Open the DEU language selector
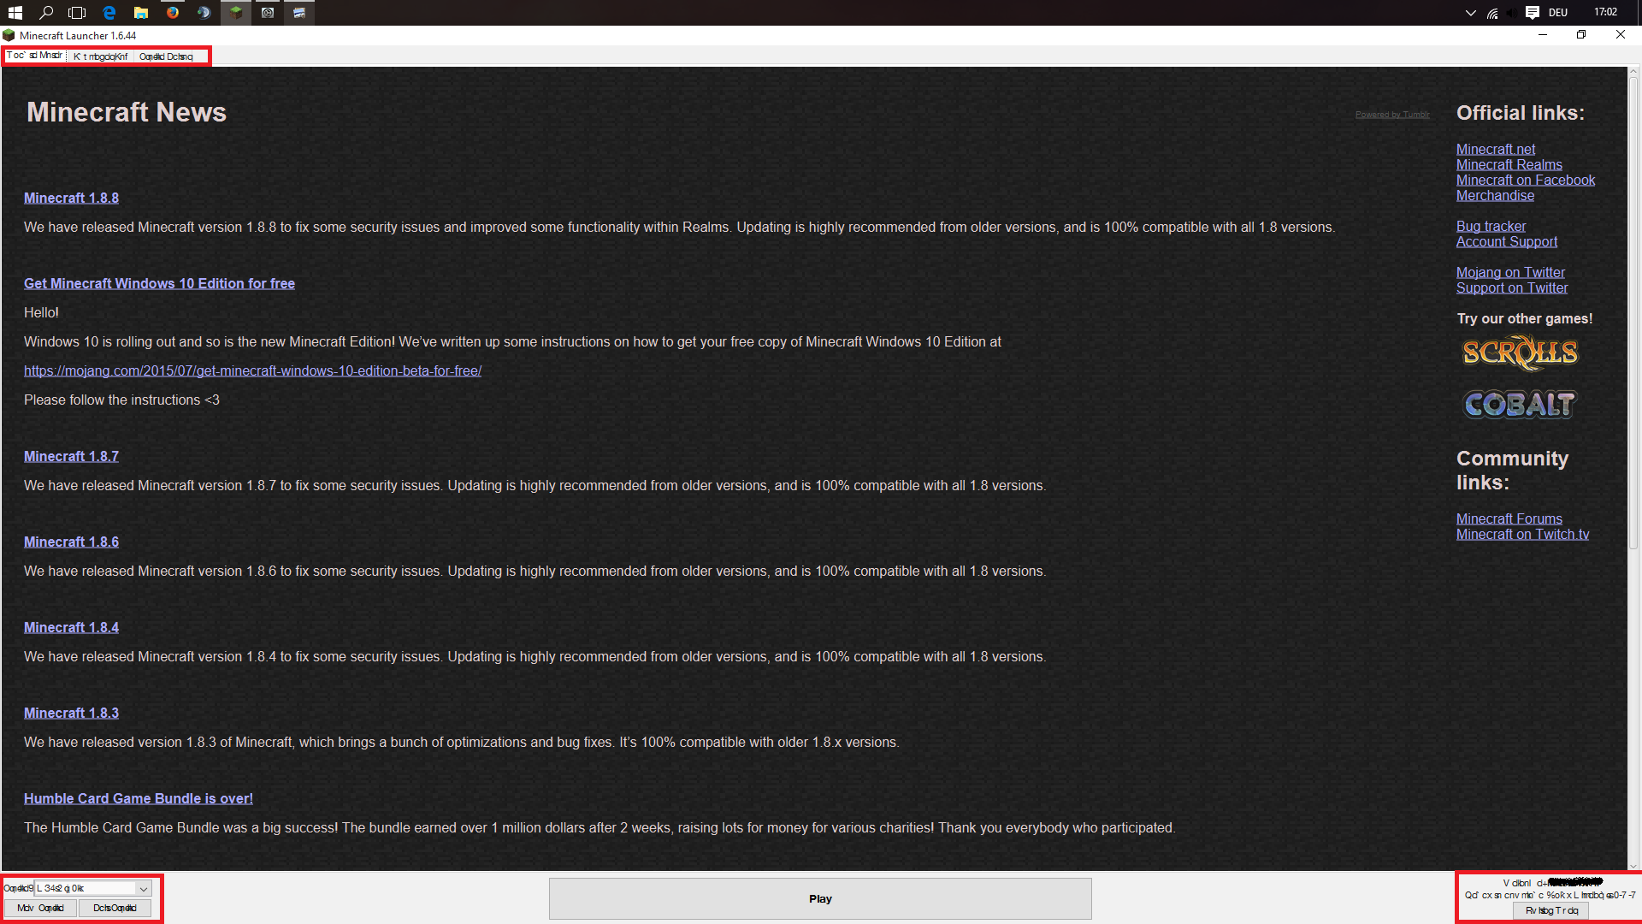Screen dimensions: 1642x924 pos(1557,13)
